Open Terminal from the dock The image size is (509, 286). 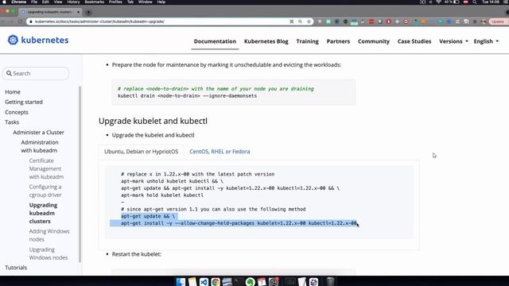point(239,281)
